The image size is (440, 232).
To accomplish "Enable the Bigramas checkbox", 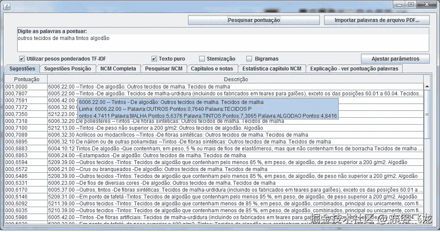I will 249,59.
